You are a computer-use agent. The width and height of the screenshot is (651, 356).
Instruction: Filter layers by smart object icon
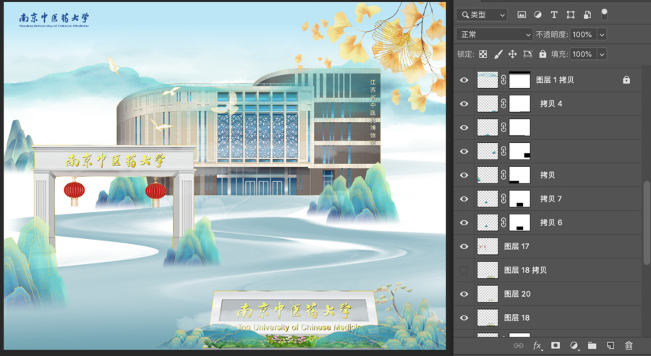click(x=587, y=15)
